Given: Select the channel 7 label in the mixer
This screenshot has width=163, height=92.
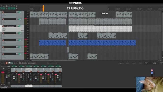Looking at the screenshot, I should [x=58, y=86].
